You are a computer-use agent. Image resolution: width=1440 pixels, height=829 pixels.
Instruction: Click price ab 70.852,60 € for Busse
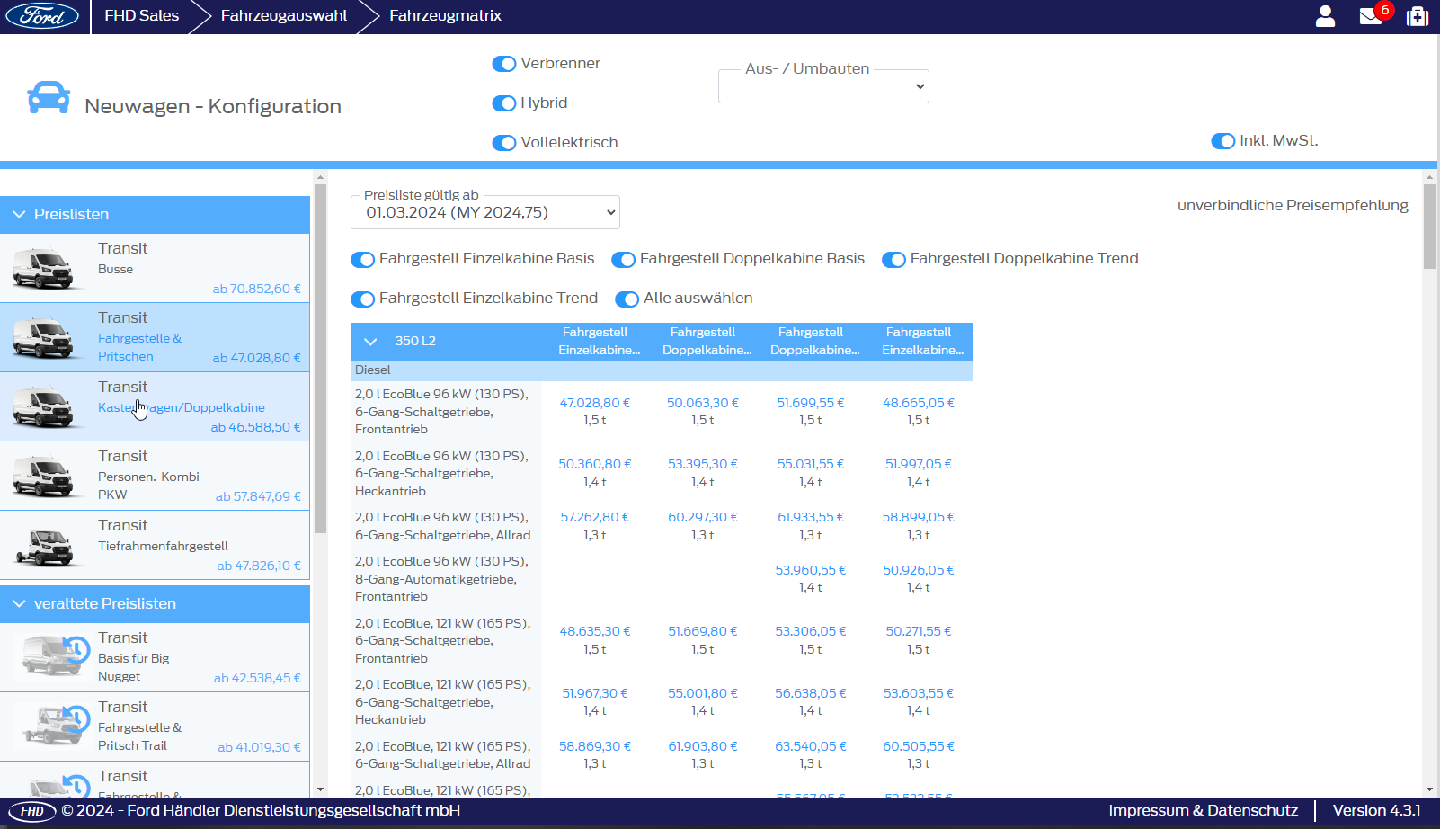pyautogui.click(x=256, y=289)
